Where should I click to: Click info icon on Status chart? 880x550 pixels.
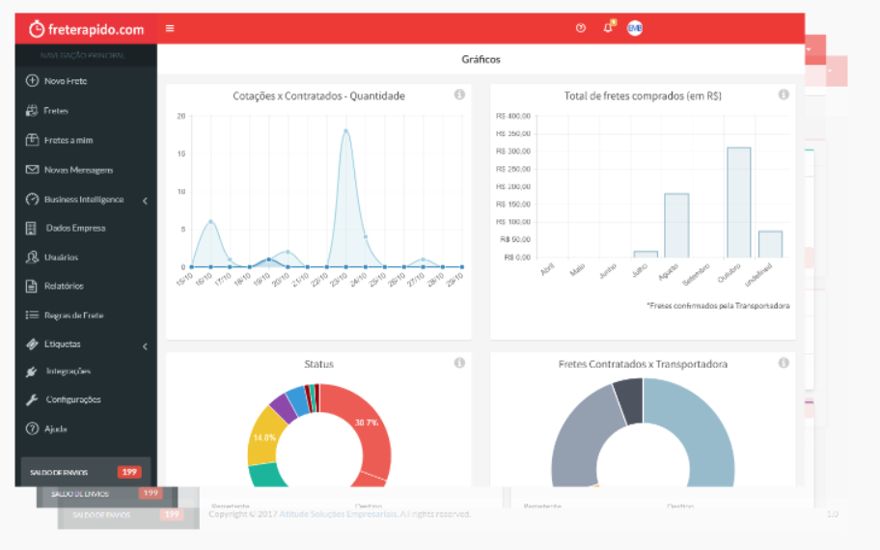click(x=459, y=363)
